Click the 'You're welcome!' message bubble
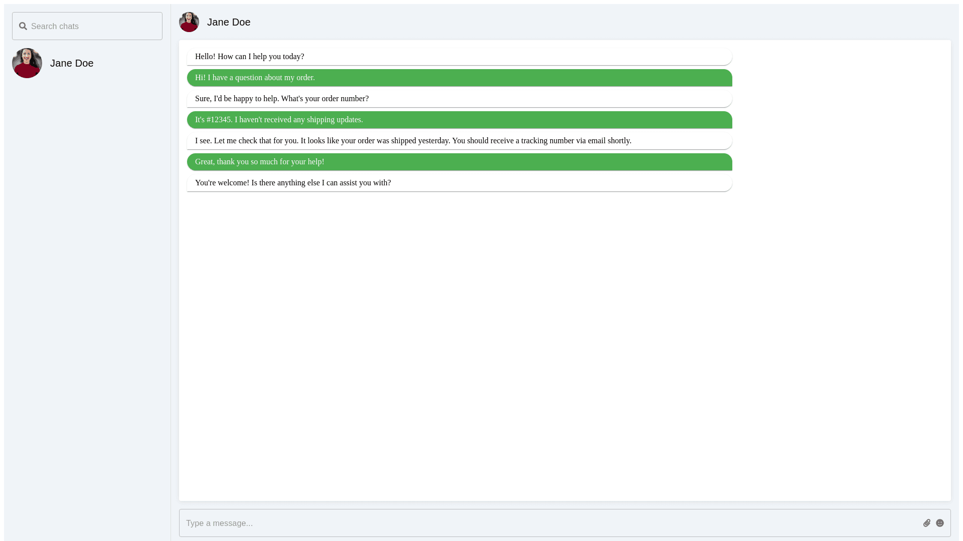 click(x=293, y=183)
